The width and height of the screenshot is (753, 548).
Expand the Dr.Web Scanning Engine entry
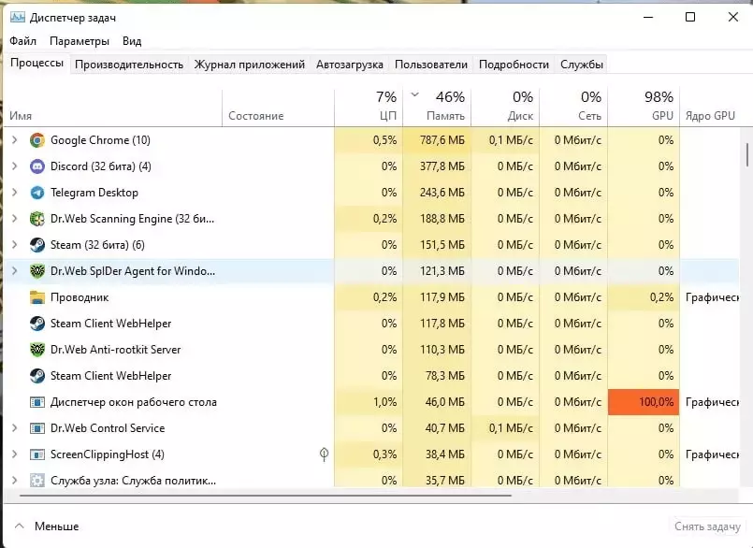(14, 219)
